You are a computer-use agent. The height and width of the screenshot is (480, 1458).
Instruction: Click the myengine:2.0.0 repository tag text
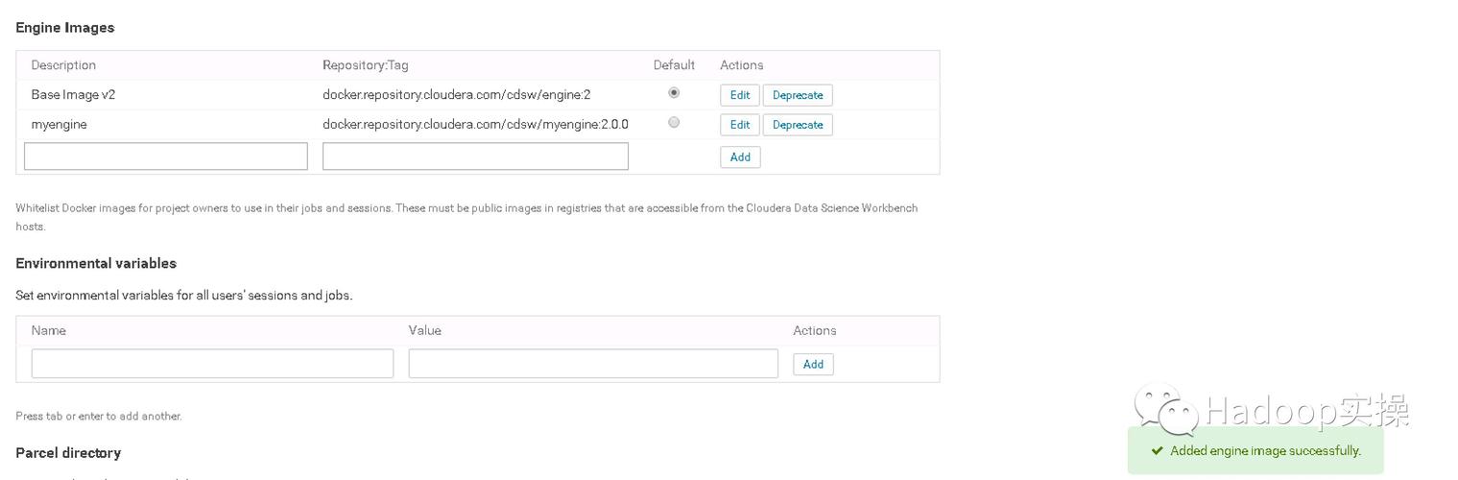(x=475, y=125)
